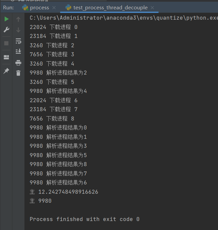The image size is (218, 230).
Task: Toggle scroll to end of console
Action: [x=18, y=52]
